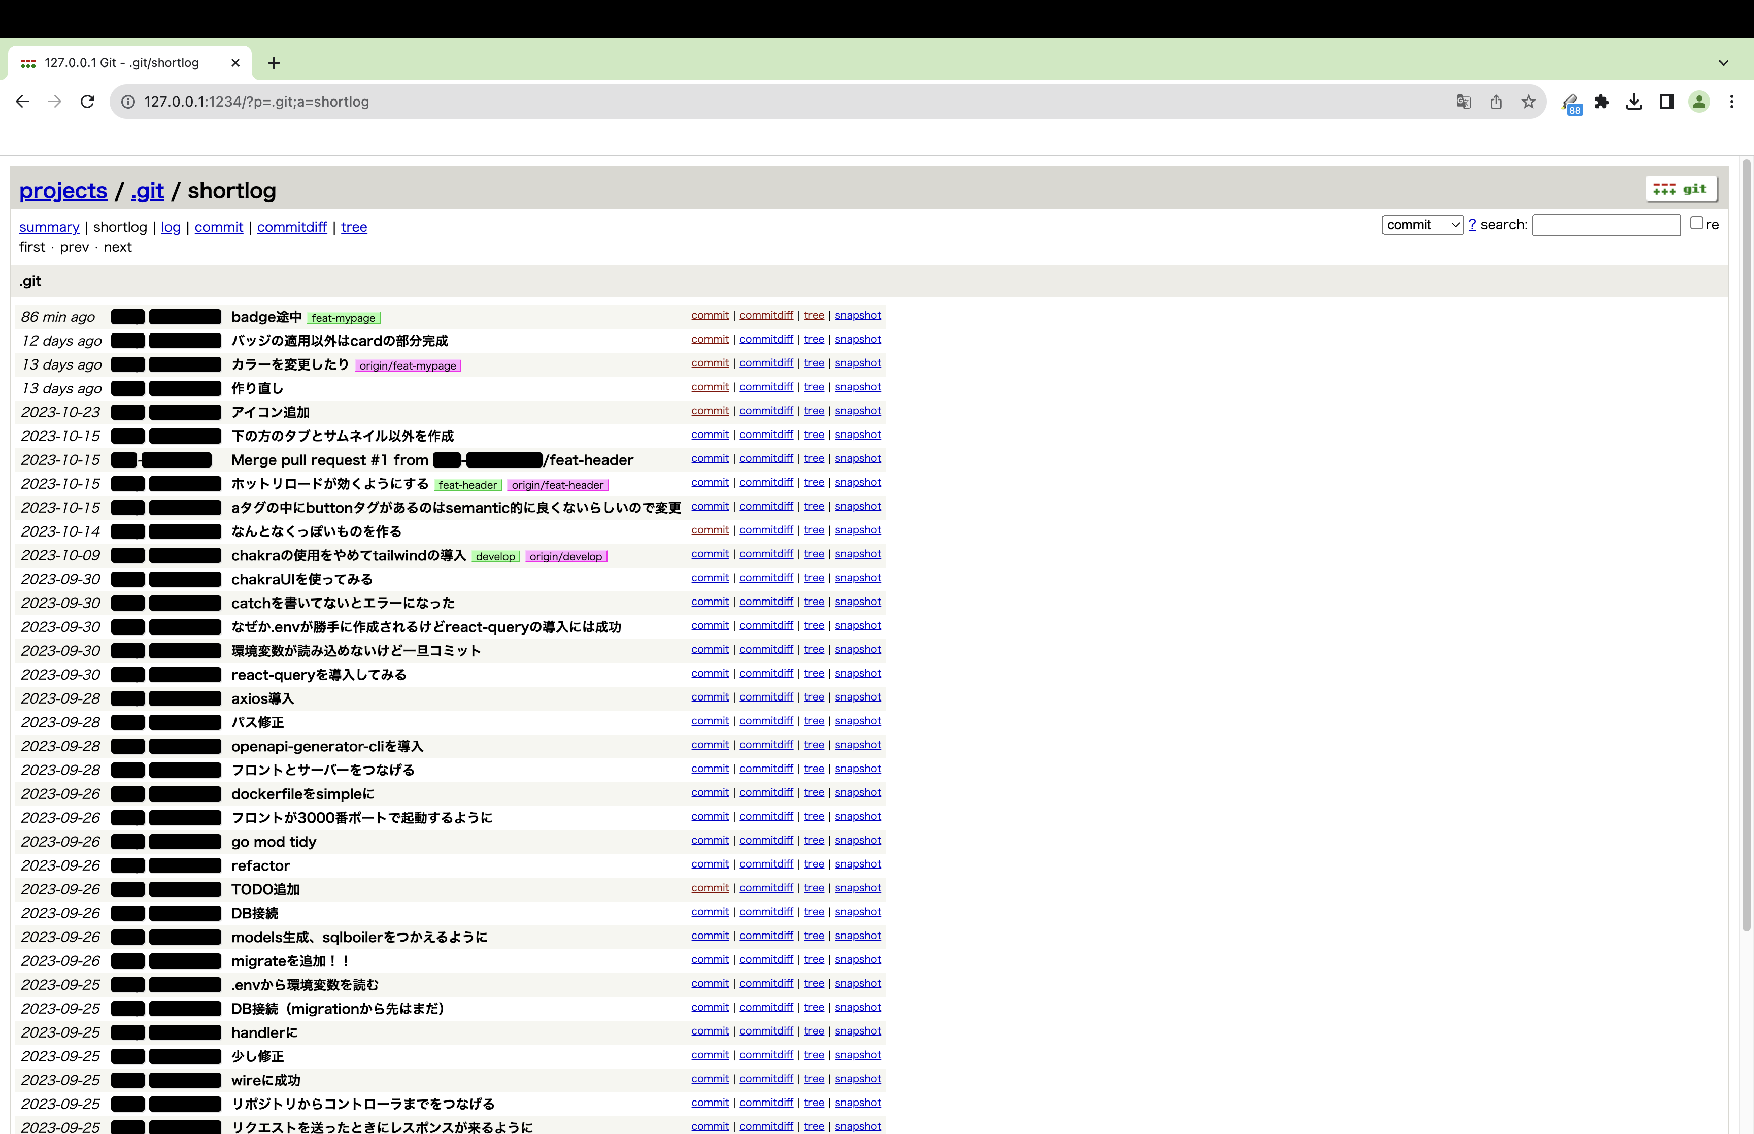Open the commit search type dropdown
This screenshot has width=1754, height=1134.
coord(1421,224)
